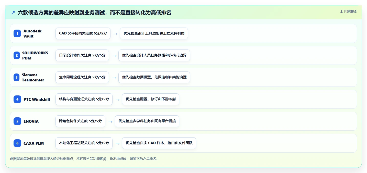The height and width of the screenshot is (173, 367).
Task: Click the CAD 文件协同关注度 5分/5分 chip
Action: click(x=83, y=33)
